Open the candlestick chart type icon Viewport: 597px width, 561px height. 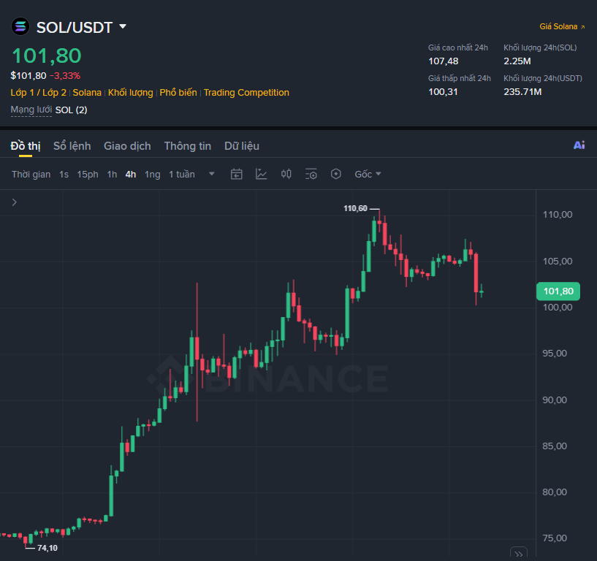286,174
